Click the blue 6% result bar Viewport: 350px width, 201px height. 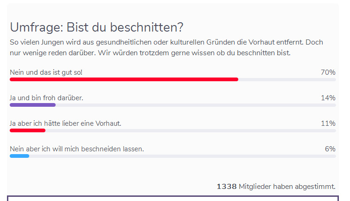19,156
